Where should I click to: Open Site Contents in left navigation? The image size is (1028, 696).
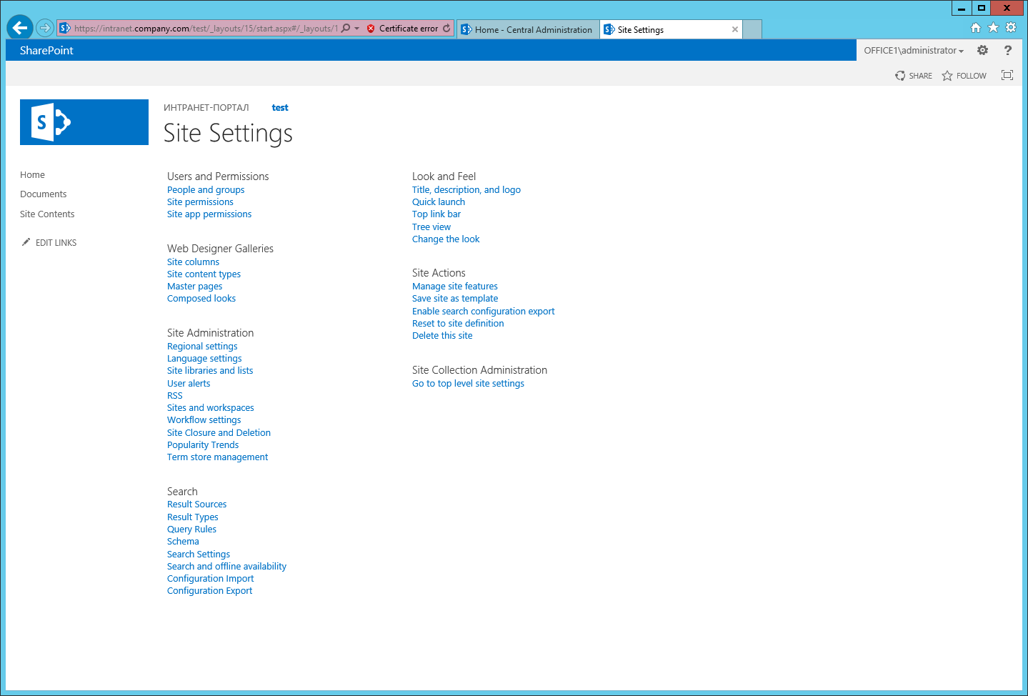point(47,214)
